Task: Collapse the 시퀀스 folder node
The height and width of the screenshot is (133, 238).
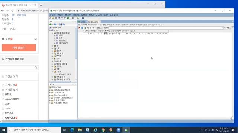Action: (52, 72)
